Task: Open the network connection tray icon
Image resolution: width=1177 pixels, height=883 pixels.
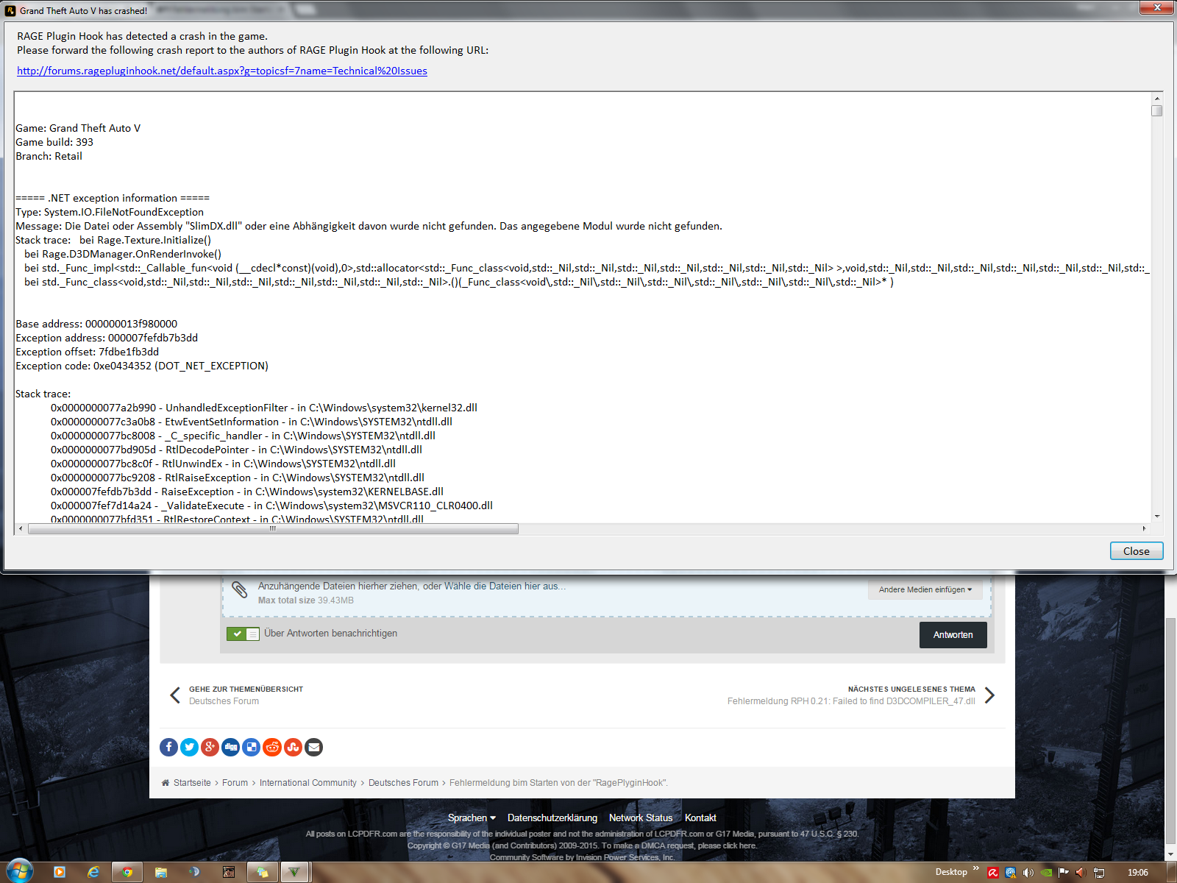Action: point(1099,873)
